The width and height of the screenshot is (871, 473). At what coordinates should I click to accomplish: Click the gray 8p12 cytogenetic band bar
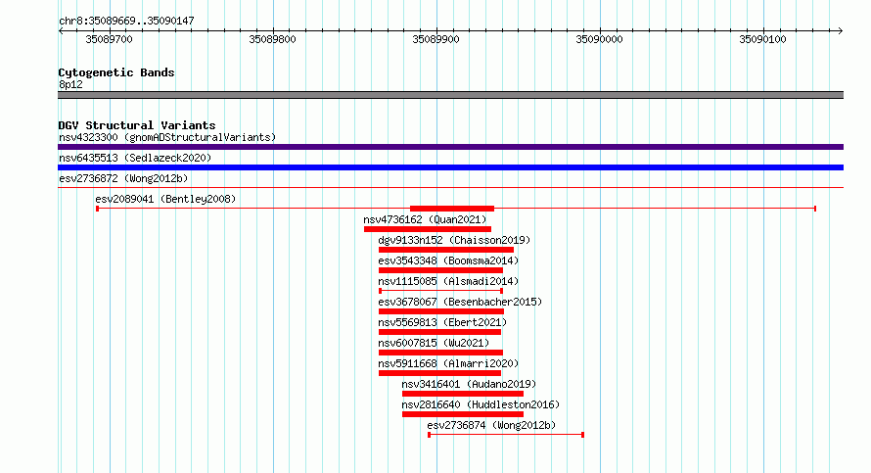point(450,95)
